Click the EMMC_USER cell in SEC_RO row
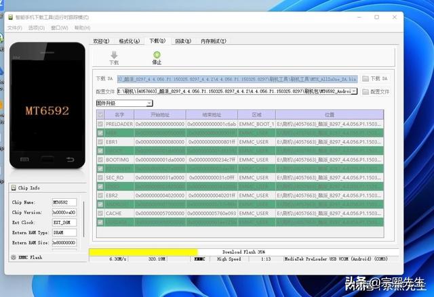Screen dimensions: 434x297 point(256,178)
